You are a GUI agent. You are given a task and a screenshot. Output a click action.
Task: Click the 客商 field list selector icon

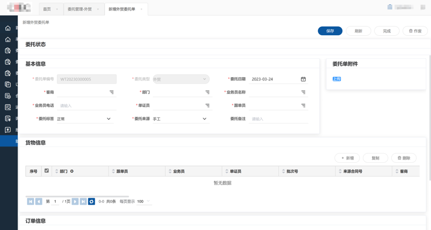(112, 92)
